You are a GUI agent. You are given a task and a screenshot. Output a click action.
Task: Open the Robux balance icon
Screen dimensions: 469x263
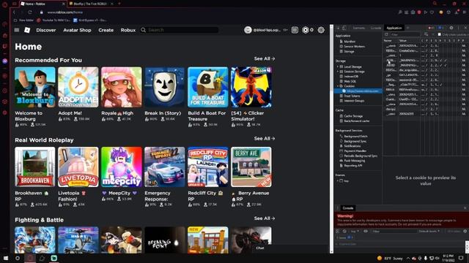(x=305, y=30)
